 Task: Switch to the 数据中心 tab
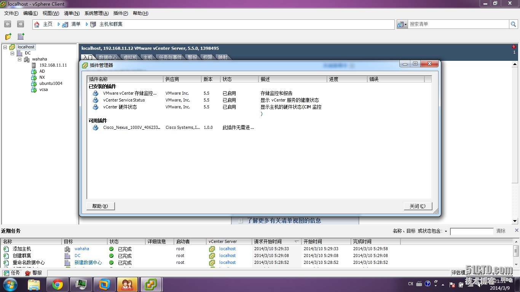(x=108, y=57)
